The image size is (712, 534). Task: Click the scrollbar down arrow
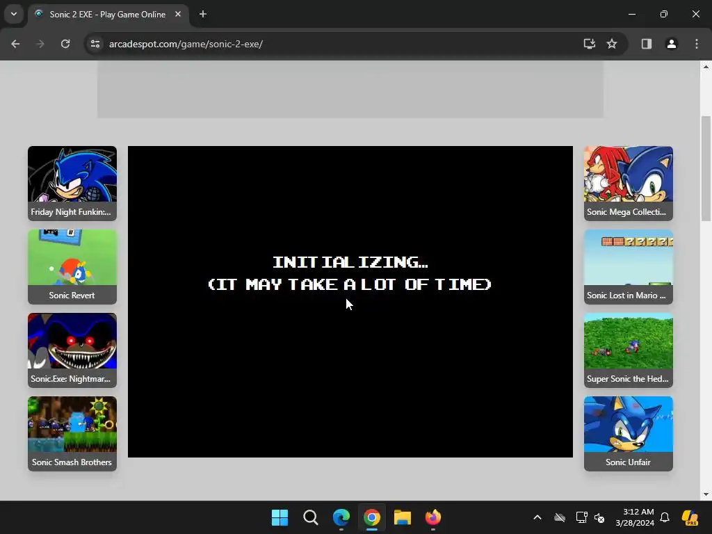coord(706,494)
